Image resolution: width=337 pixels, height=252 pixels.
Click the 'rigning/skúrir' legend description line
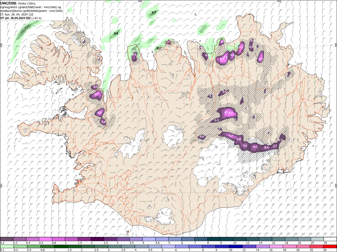[x=31, y=7]
